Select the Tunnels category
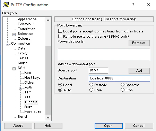156x131 pixels. (31, 102)
